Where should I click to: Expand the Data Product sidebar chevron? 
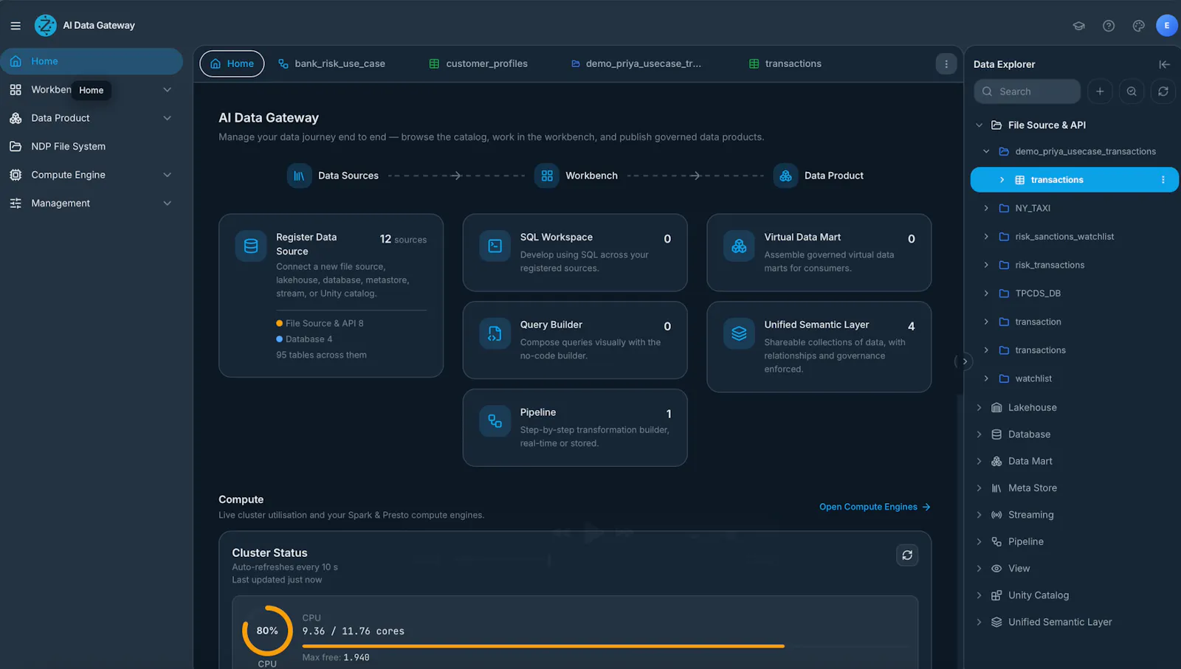click(x=168, y=118)
